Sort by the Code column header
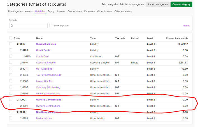This screenshot has width=198, height=127. coord(17,38)
